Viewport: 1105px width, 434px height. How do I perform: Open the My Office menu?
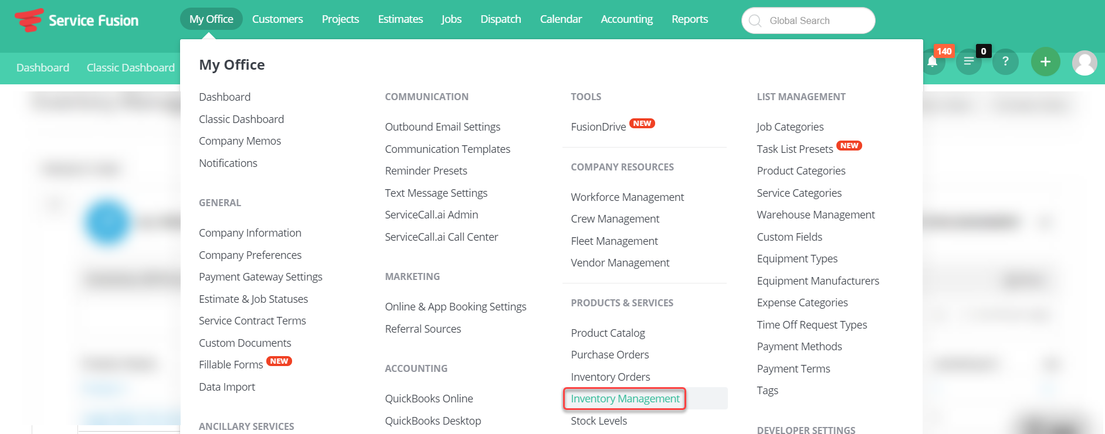coord(211,19)
